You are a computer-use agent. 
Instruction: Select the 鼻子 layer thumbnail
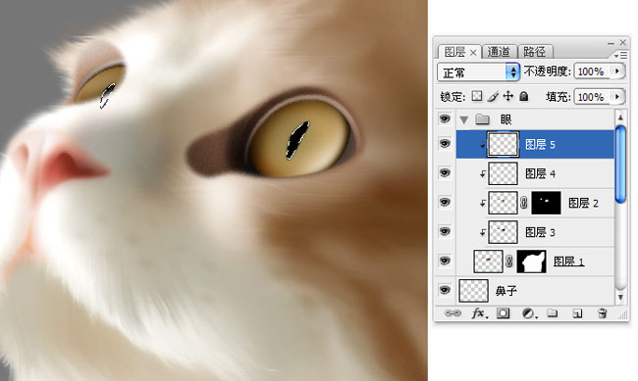click(474, 291)
